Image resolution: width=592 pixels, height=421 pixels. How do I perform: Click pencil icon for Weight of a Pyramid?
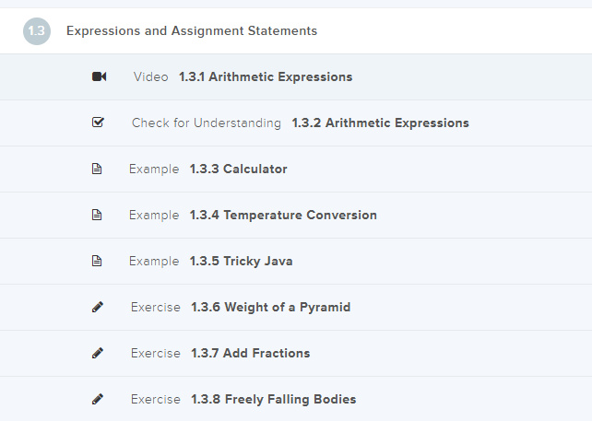(x=98, y=307)
